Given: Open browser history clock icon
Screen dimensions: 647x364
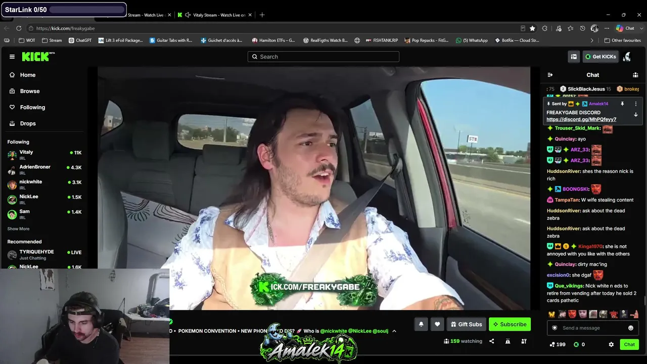Looking at the screenshot, I should coord(583,28).
